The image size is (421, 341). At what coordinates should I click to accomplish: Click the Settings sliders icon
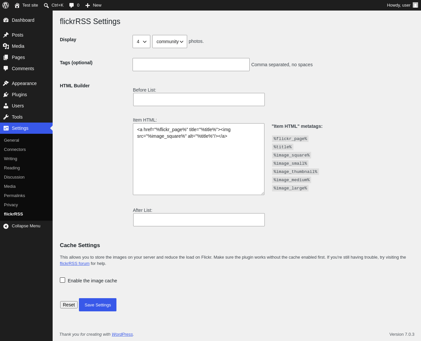(6, 128)
